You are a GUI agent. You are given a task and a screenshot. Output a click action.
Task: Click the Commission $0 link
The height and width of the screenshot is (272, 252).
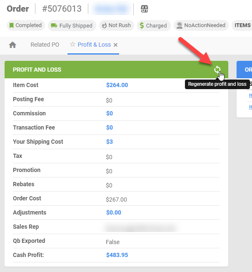pos(110,113)
